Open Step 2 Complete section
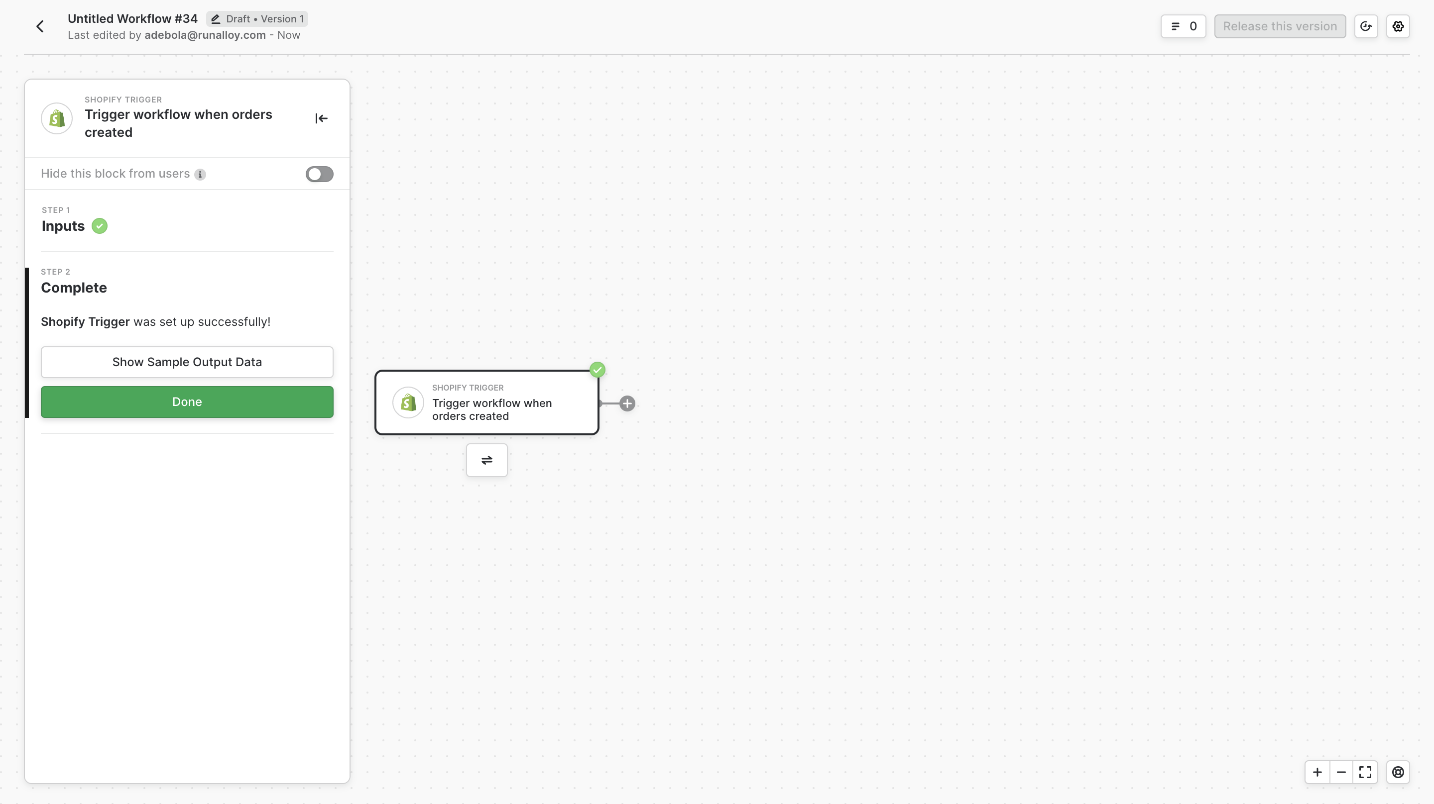The image size is (1434, 804). pos(74,288)
